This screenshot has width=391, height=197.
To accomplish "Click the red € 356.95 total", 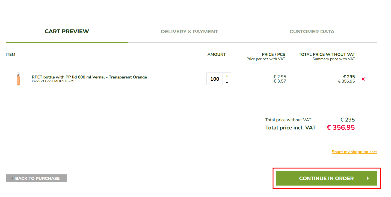I will [340, 128].
